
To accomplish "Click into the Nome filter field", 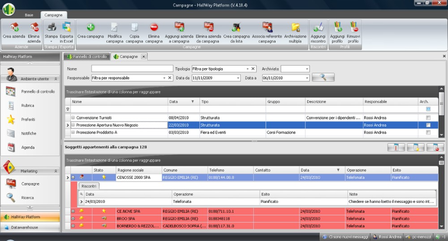I will [x=133, y=69].
